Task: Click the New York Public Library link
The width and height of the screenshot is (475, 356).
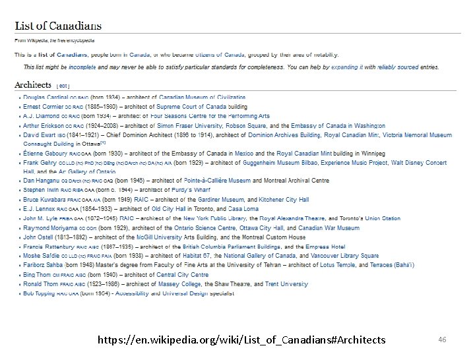Action: tap(215, 219)
